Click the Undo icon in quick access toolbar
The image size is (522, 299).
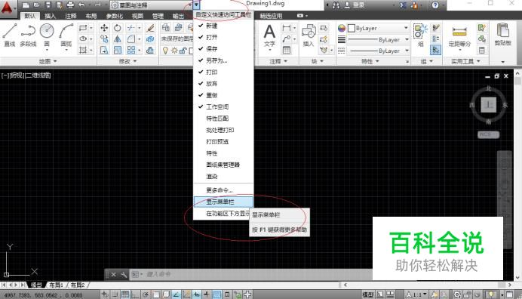click(81, 5)
